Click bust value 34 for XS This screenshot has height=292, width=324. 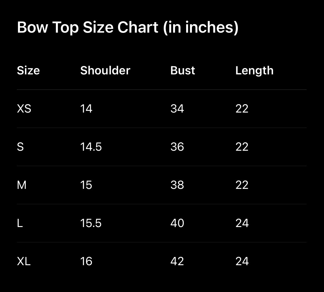coord(177,109)
